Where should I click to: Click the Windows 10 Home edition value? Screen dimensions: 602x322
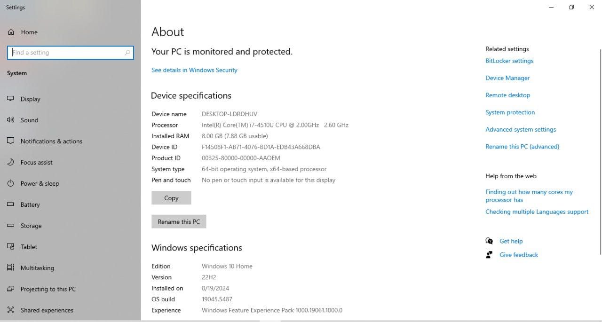[227, 266]
